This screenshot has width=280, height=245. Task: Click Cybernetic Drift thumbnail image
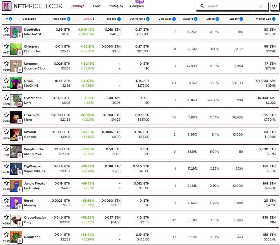16,100
